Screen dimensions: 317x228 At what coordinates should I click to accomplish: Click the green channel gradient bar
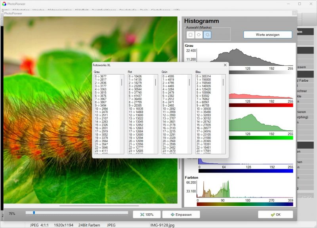click(x=261, y=138)
